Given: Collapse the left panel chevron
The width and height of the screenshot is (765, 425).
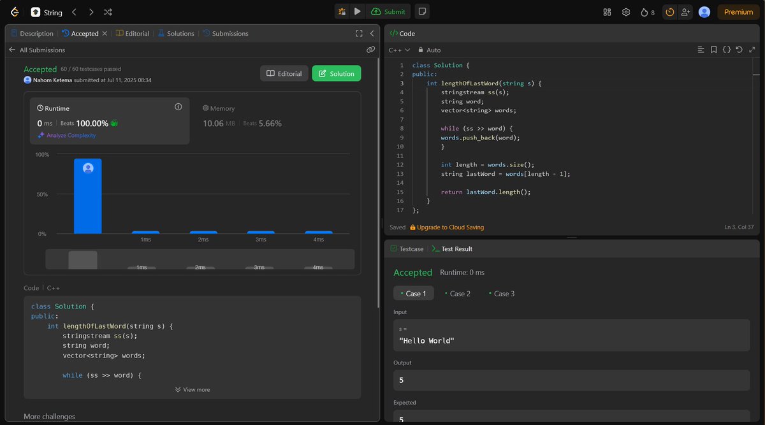Looking at the screenshot, I should 372,33.
